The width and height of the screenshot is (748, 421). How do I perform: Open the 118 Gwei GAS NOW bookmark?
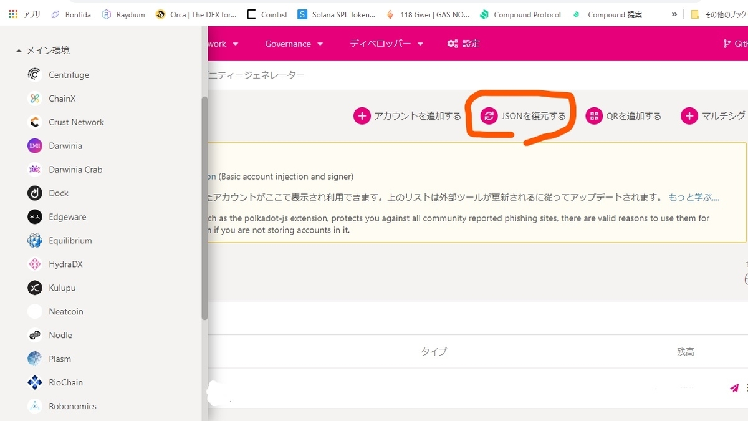pos(428,14)
